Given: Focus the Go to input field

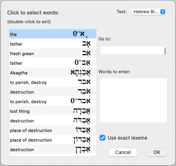Looking at the screenshot, I should pyautogui.click(x=133, y=50).
